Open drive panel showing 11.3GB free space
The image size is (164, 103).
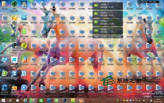[108, 31]
